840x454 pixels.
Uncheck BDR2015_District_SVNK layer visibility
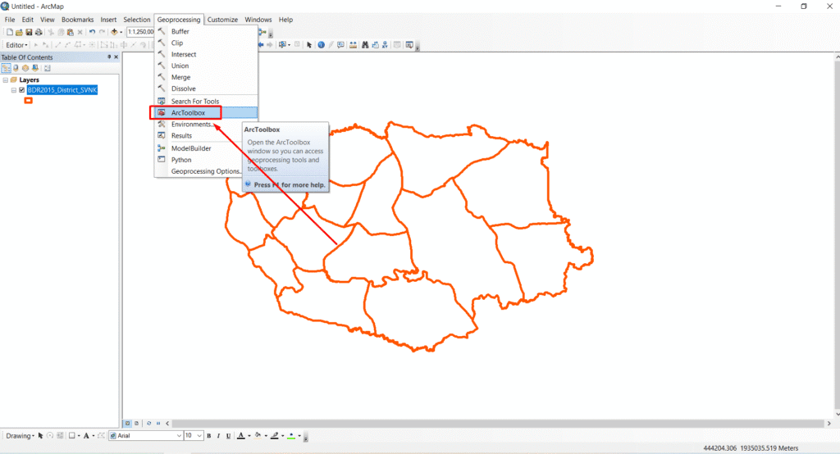pyautogui.click(x=22, y=90)
